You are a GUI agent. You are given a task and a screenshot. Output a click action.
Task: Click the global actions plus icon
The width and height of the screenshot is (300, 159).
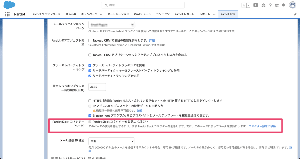[255, 5]
